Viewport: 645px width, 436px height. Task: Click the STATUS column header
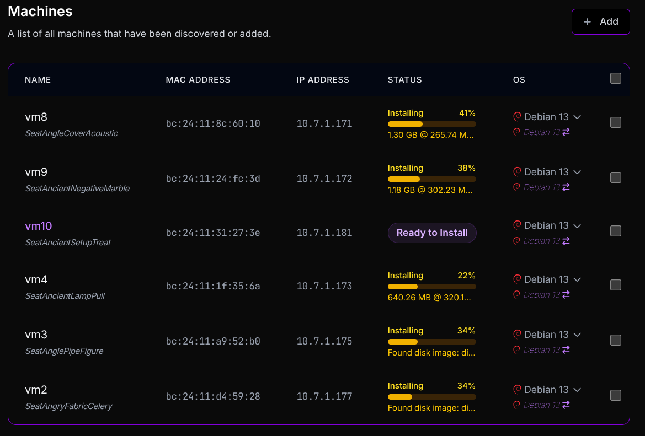(x=404, y=80)
